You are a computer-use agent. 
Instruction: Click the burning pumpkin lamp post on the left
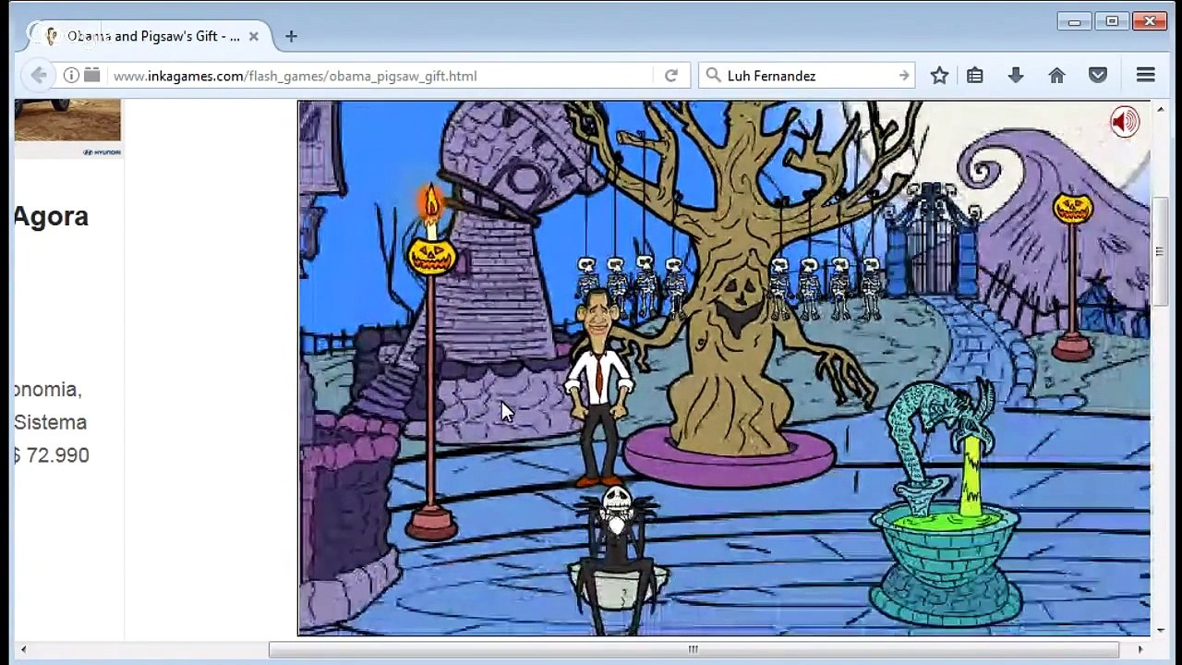[x=431, y=360]
